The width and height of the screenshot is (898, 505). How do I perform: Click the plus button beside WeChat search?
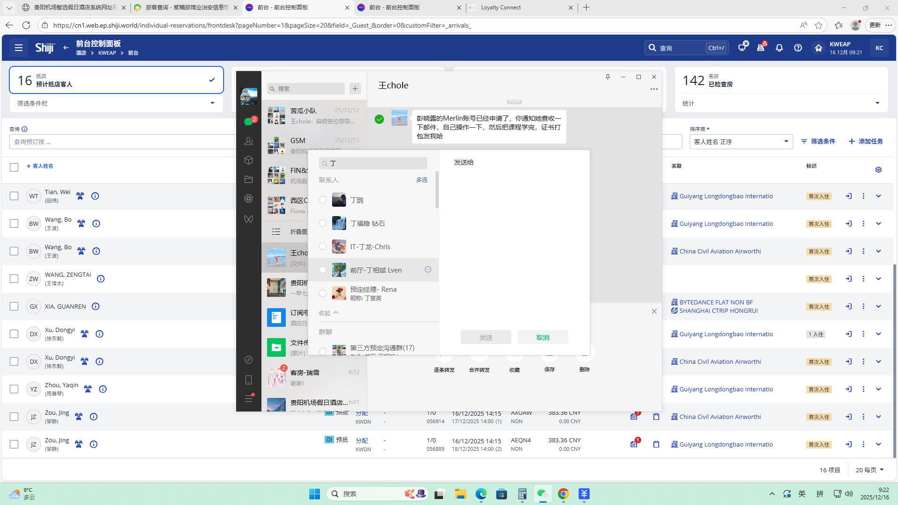(355, 89)
